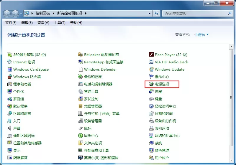Image resolution: width=236 pixels, height=165 pixels.
Task: Expand arrow before 控制面板 breadcrumb
Action: (x=32, y=13)
